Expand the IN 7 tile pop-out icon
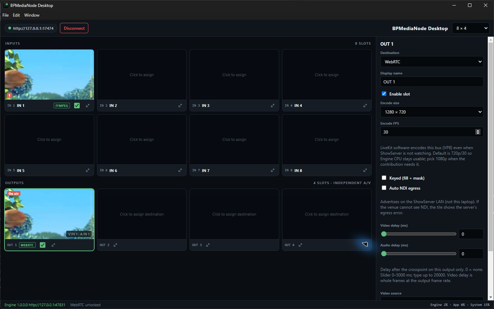The width and height of the screenshot is (494, 309). pyautogui.click(x=273, y=170)
